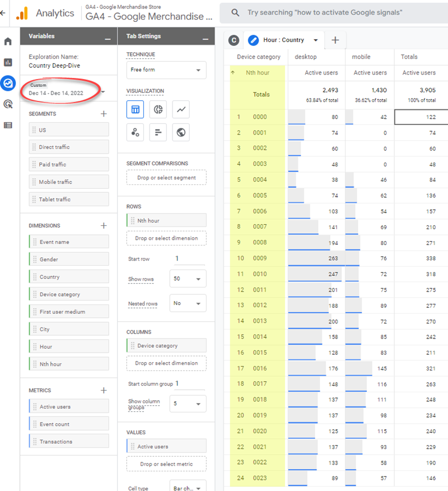Viewport: 448px width, 491px height.
Task: Click the Exploration Name Country Deep-Dive
Action: (54, 66)
